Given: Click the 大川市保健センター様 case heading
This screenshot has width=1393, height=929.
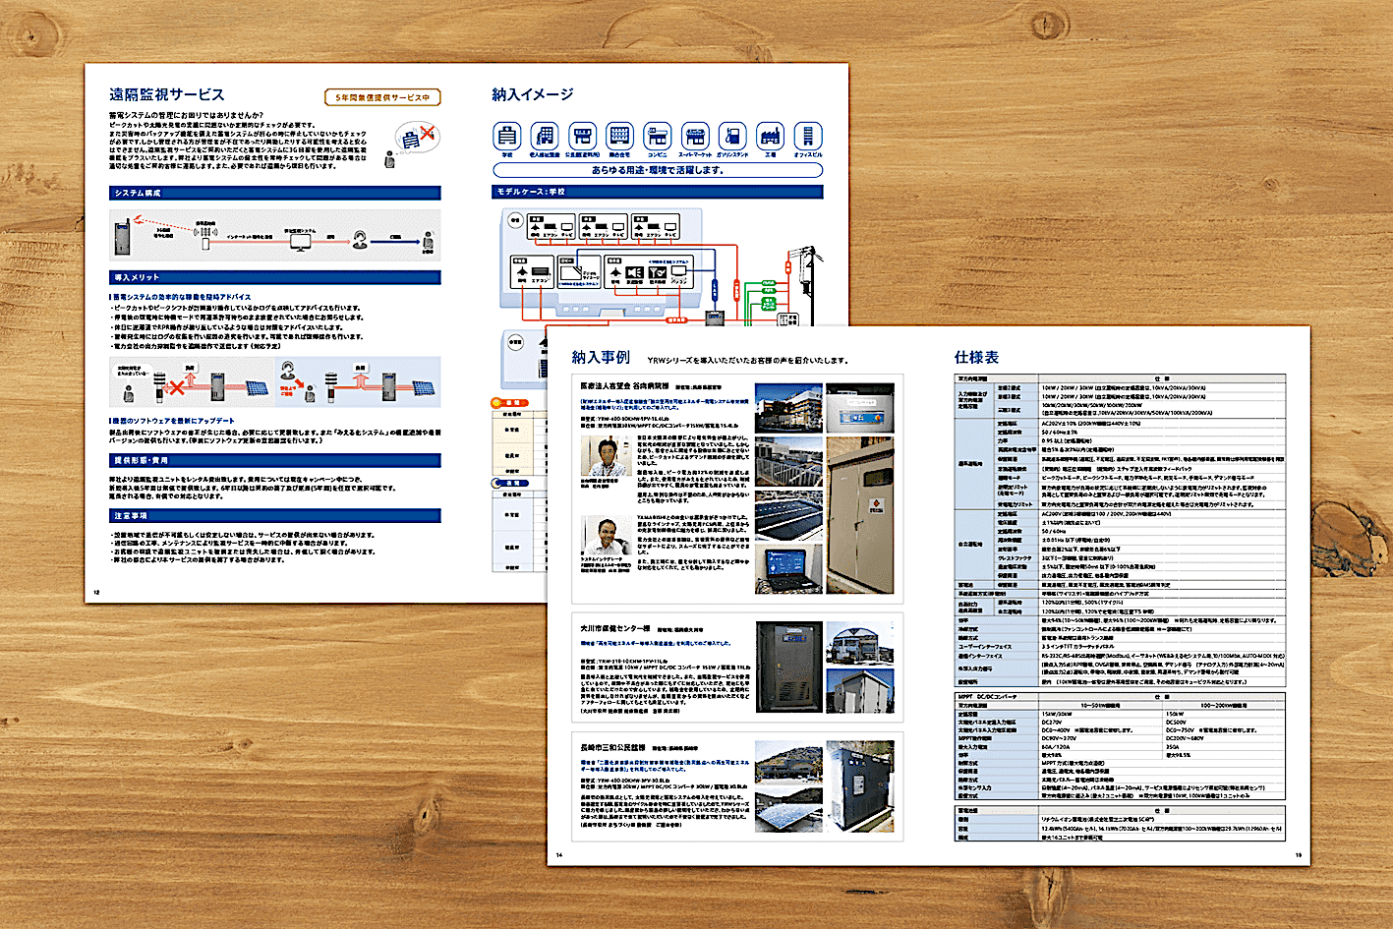Looking at the screenshot, I should point(615,628).
